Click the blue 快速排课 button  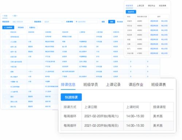pyautogui.click(x=71, y=97)
